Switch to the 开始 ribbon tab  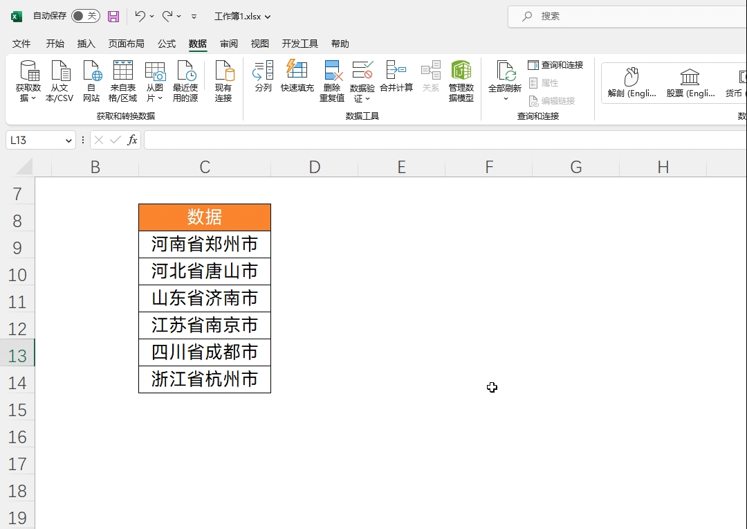click(55, 44)
